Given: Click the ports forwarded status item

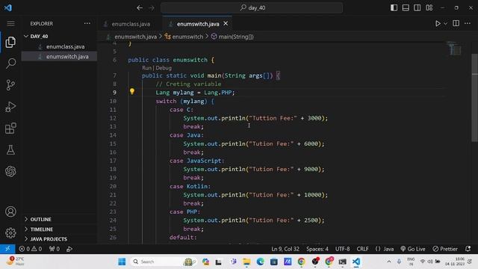Looking at the screenshot, I should (x=55, y=249).
